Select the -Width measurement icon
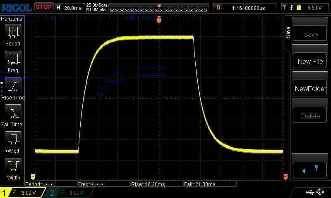 (13, 166)
